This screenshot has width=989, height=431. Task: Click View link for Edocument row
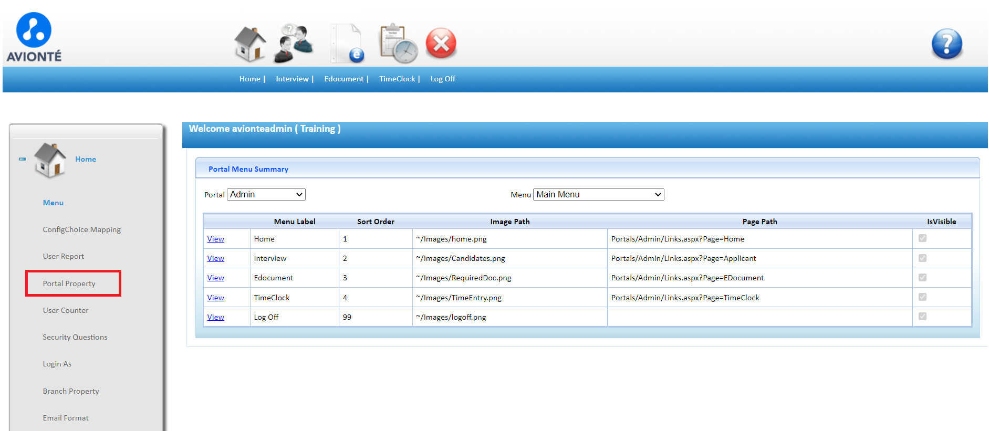tap(215, 278)
